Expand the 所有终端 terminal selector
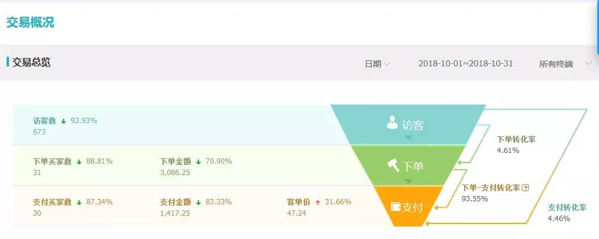Image resolution: width=599 pixels, height=239 pixels. pos(565,64)
